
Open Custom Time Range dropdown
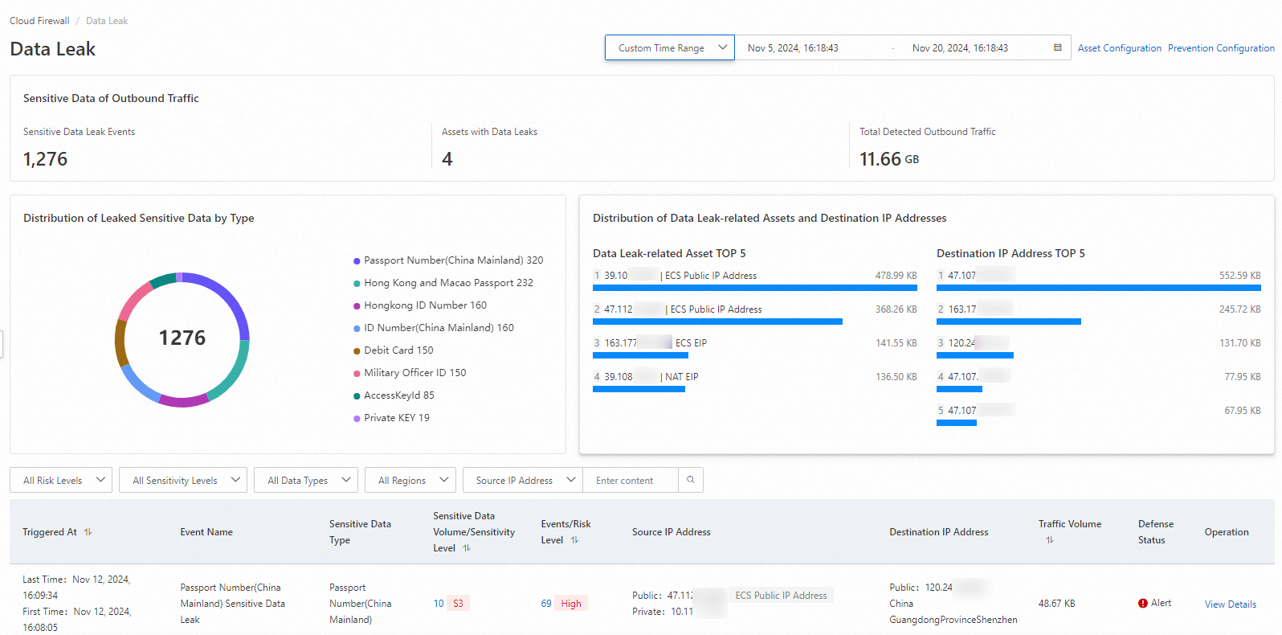coord(670,47)
